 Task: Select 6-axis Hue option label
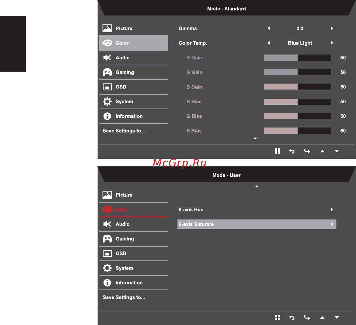coord(191,209)
